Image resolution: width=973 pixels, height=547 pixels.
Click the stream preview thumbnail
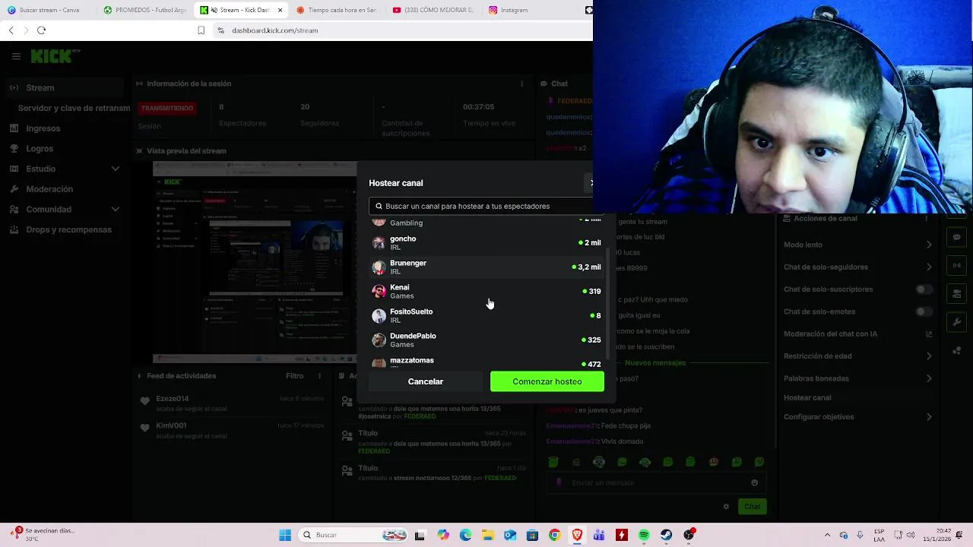click(255, 262)
